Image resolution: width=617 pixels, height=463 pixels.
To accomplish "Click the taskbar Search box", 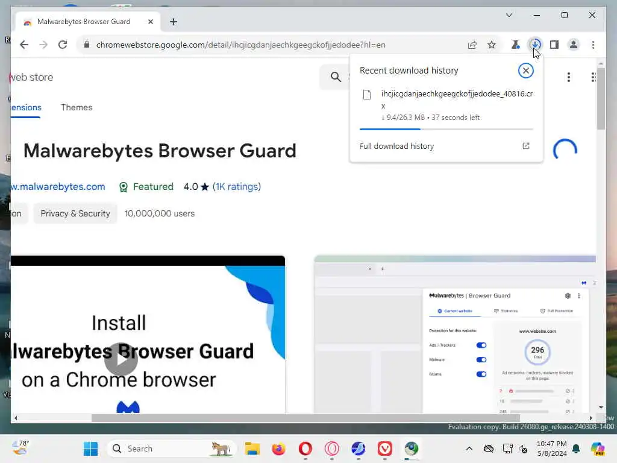I will (171, 449).
